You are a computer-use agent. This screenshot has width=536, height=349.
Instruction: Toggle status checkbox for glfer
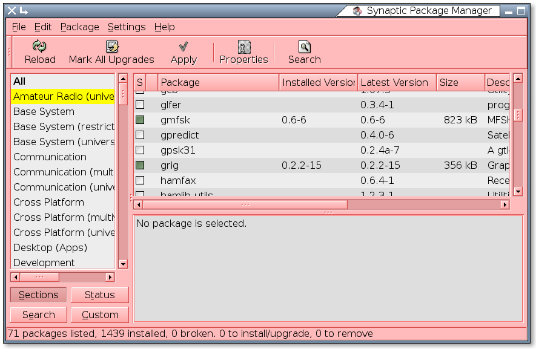coord(140,105)
